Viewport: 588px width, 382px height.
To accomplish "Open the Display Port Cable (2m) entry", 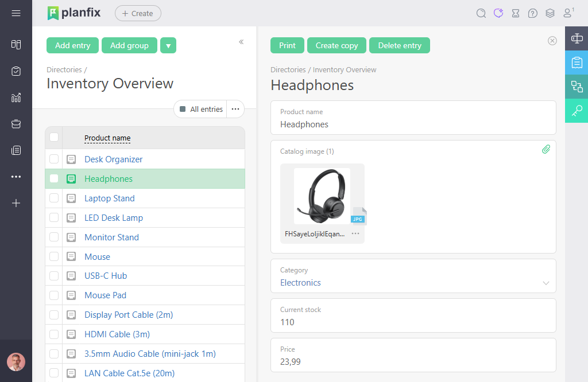I will tap(129, 315).
